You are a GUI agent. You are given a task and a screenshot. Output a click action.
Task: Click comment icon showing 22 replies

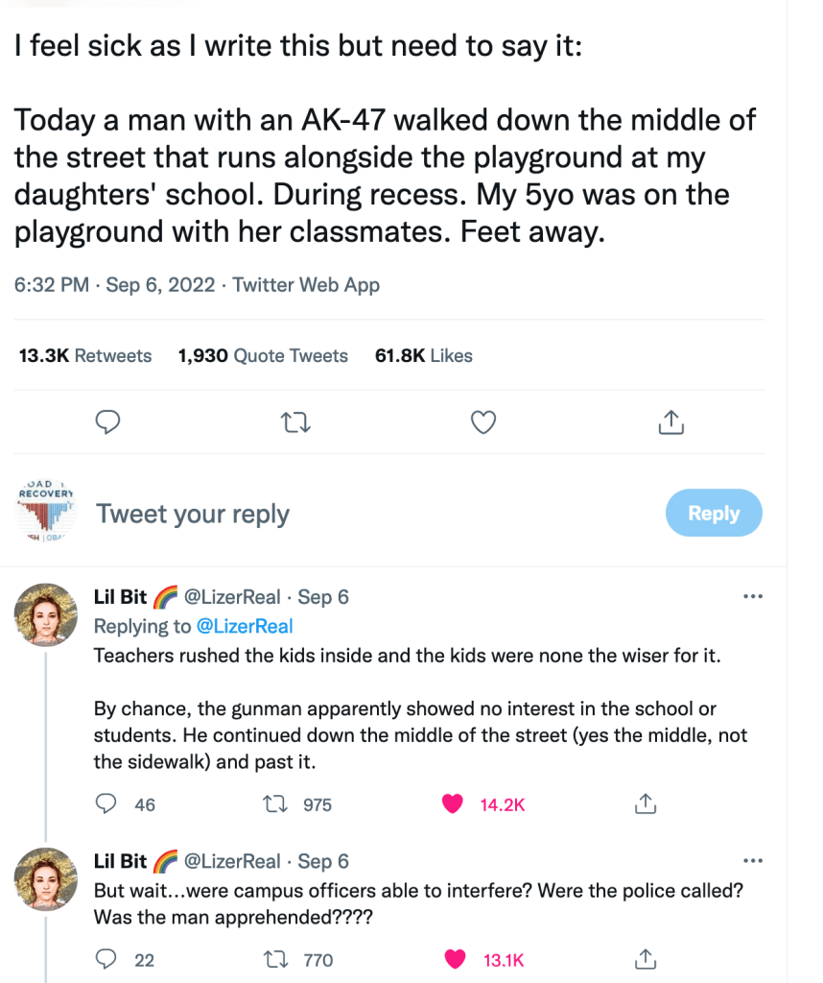click(109, 959)
